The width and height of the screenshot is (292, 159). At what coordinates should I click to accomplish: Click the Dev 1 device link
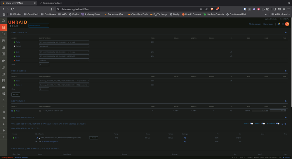[x=17, y=138]
